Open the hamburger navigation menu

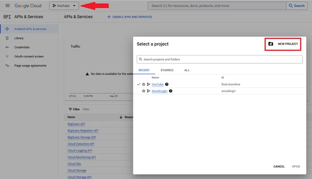coord(7,6)
